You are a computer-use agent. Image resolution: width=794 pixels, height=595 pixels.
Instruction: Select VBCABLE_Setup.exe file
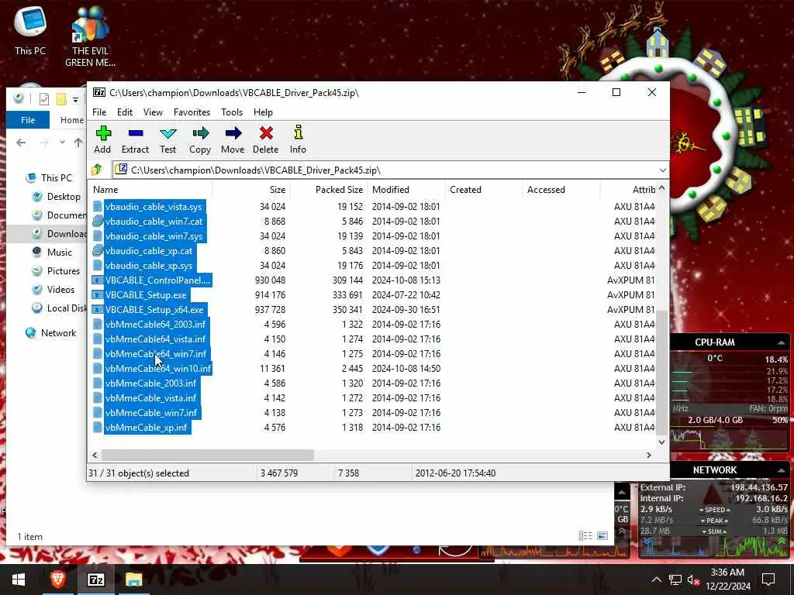(x=146, y=295)
